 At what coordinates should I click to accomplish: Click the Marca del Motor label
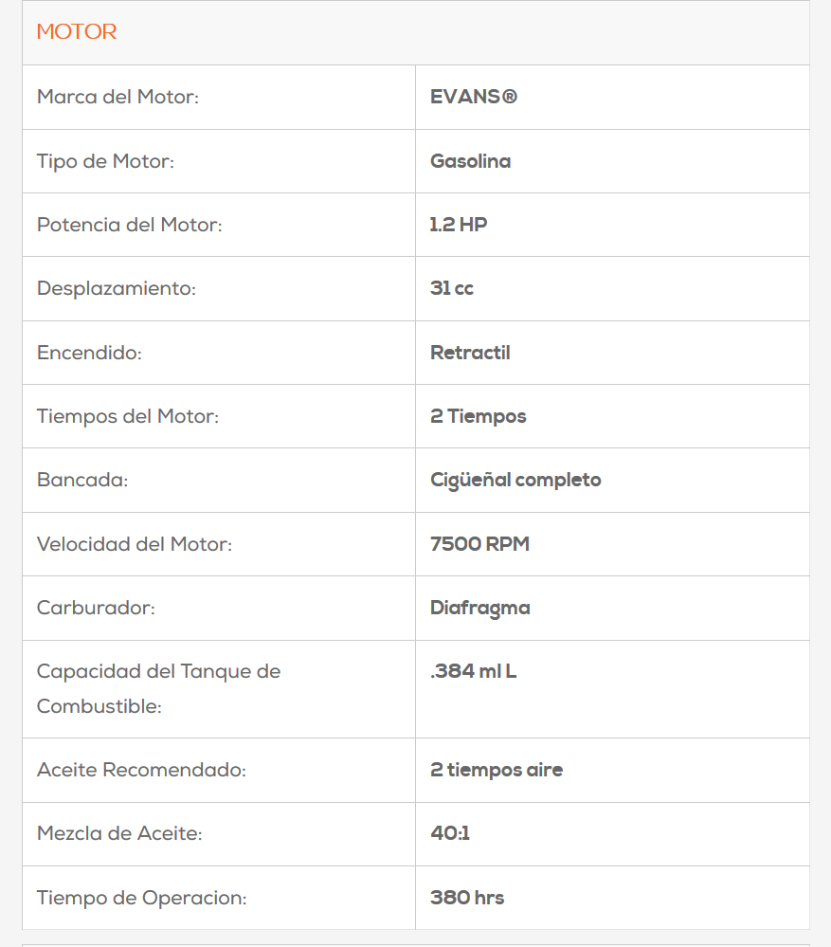tap(117, 97)
